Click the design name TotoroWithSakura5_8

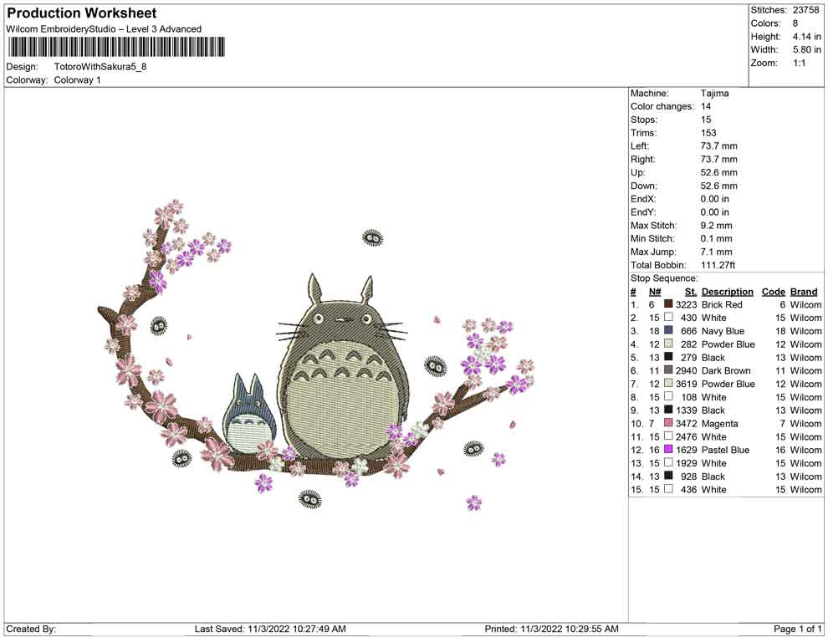[100, 67]
